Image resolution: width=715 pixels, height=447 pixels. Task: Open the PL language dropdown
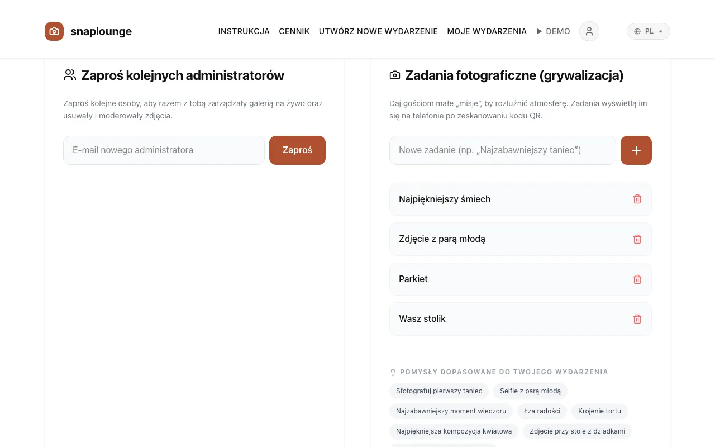pos(649,31)
